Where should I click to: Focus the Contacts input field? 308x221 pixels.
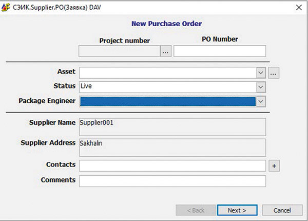[172, 165]
